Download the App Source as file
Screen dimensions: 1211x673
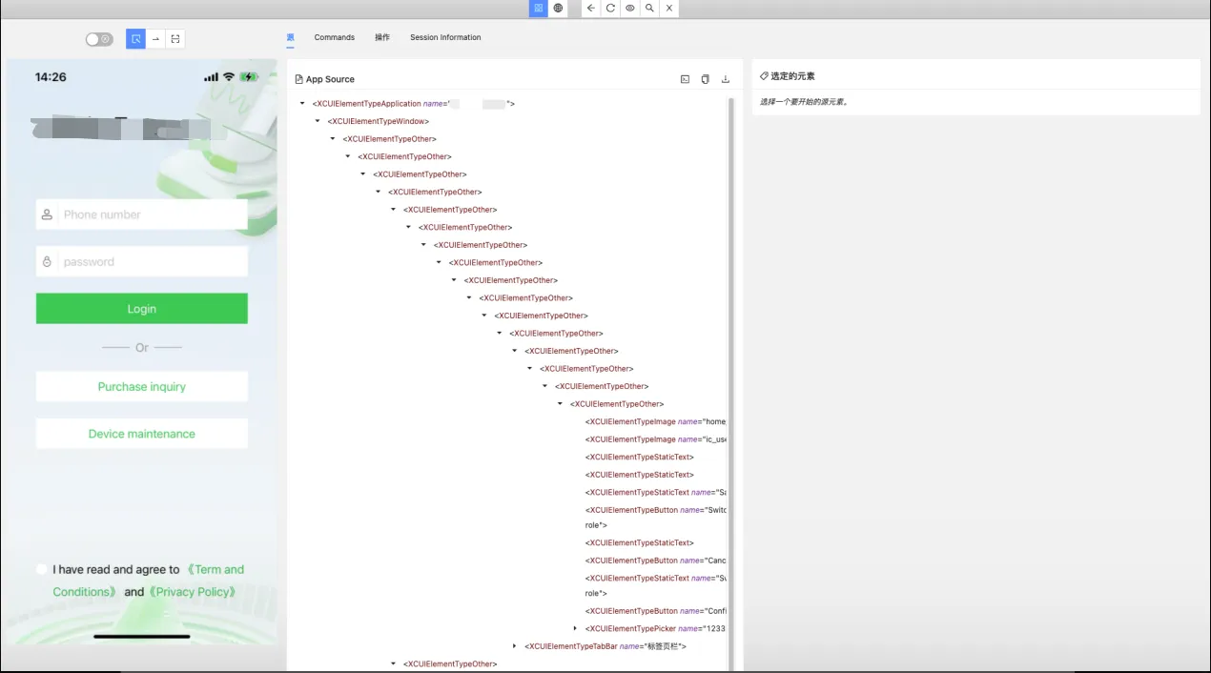725,79
